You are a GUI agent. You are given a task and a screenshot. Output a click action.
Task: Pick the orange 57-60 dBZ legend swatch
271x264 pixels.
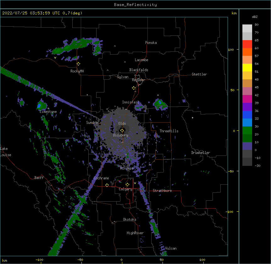(247, 52)
